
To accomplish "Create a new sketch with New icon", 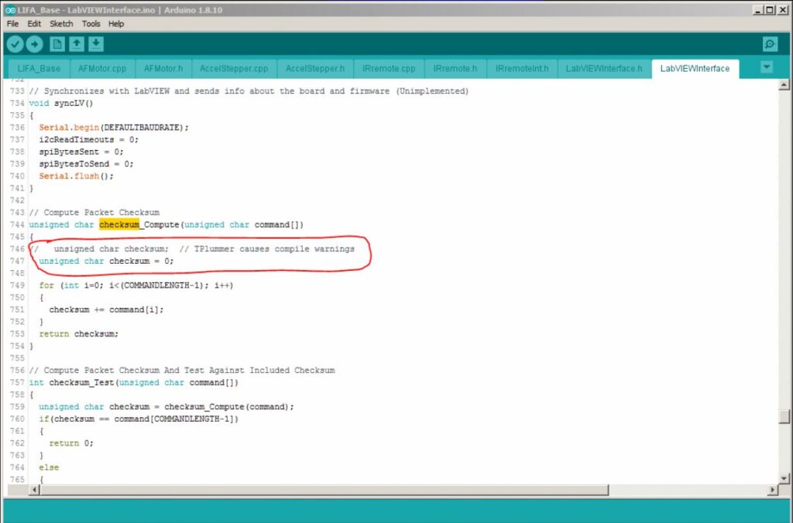I will [57, 44].
